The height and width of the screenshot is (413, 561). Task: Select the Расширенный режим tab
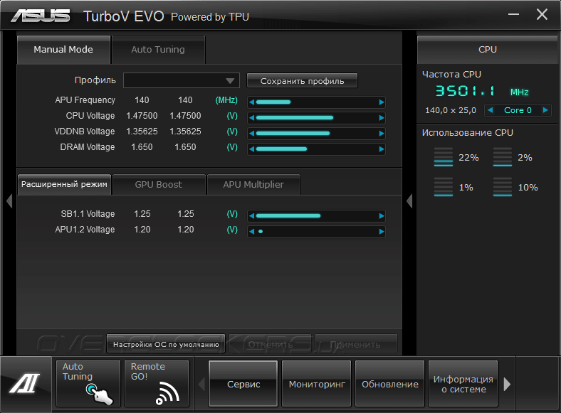point(64,184)
